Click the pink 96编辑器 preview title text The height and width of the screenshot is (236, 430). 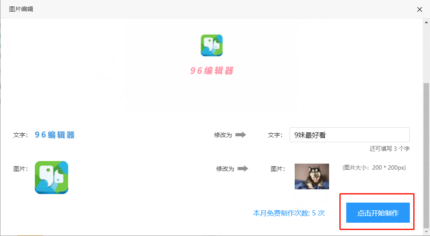pyautogui.click(x=212, y=71)
